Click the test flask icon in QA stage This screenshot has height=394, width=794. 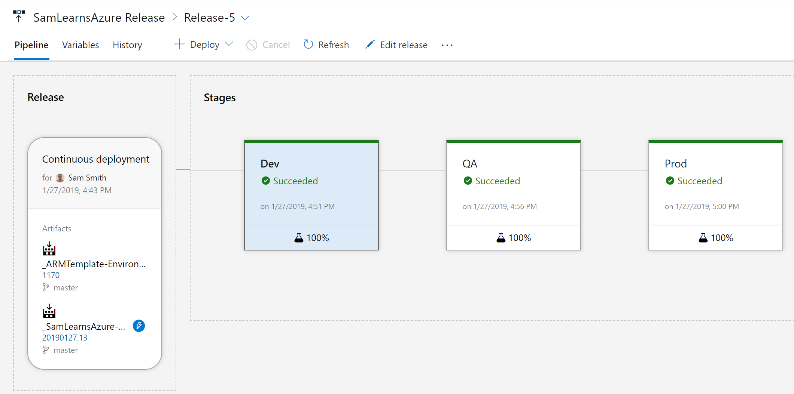(501, 238)
